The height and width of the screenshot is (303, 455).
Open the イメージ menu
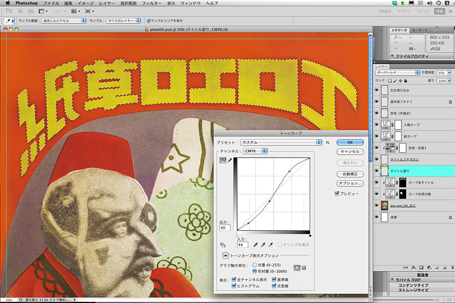click(86, 3)
